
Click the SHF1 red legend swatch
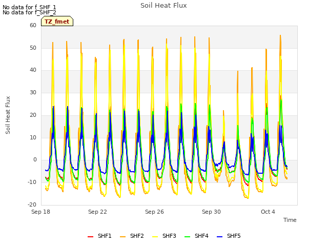point(90,237)
